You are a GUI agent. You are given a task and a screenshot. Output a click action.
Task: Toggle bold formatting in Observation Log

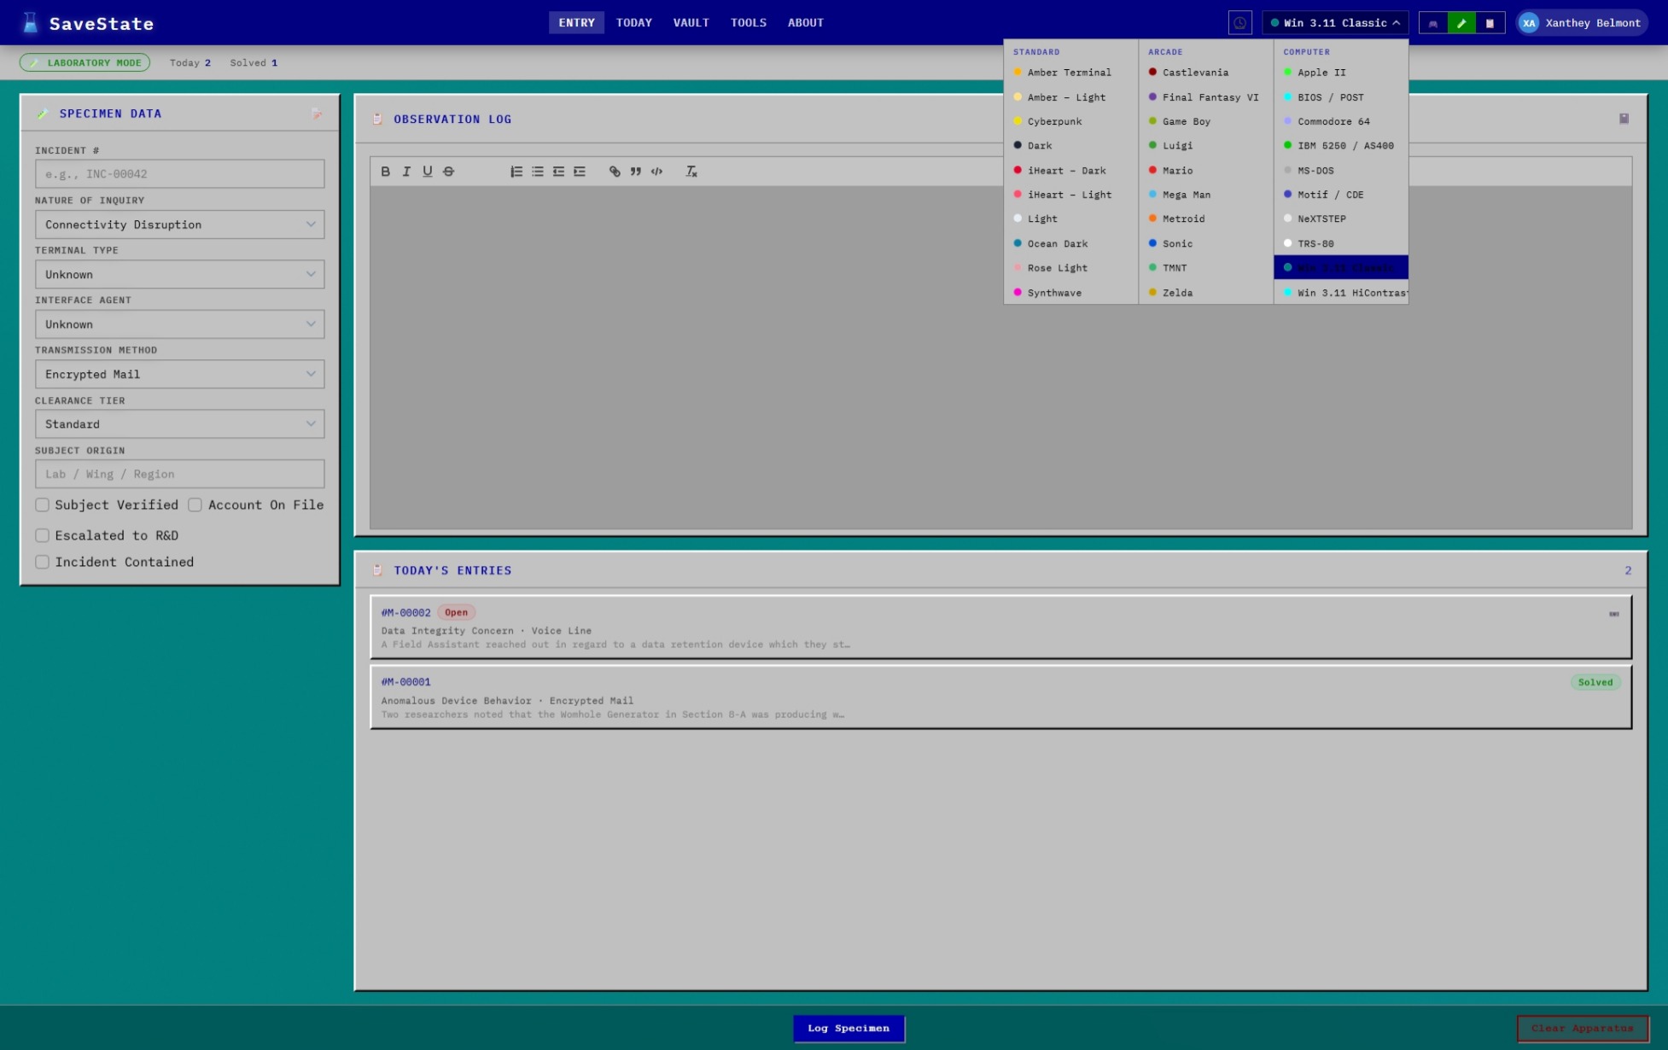tap(385, 172)
